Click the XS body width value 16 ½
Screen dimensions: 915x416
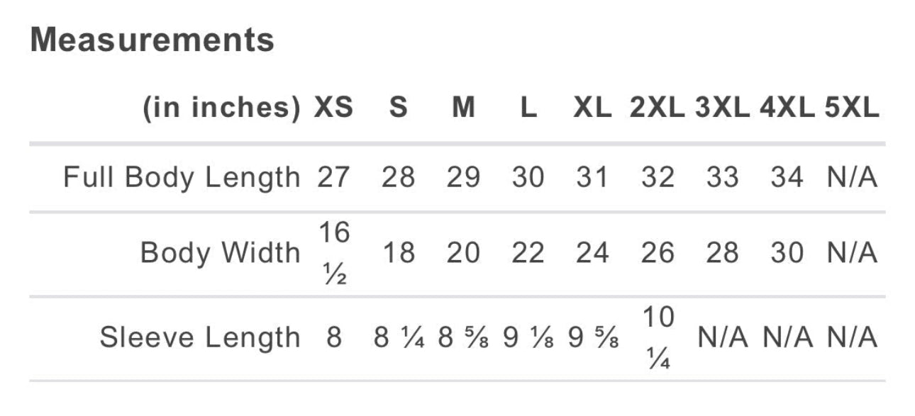(x=333, y=252)
